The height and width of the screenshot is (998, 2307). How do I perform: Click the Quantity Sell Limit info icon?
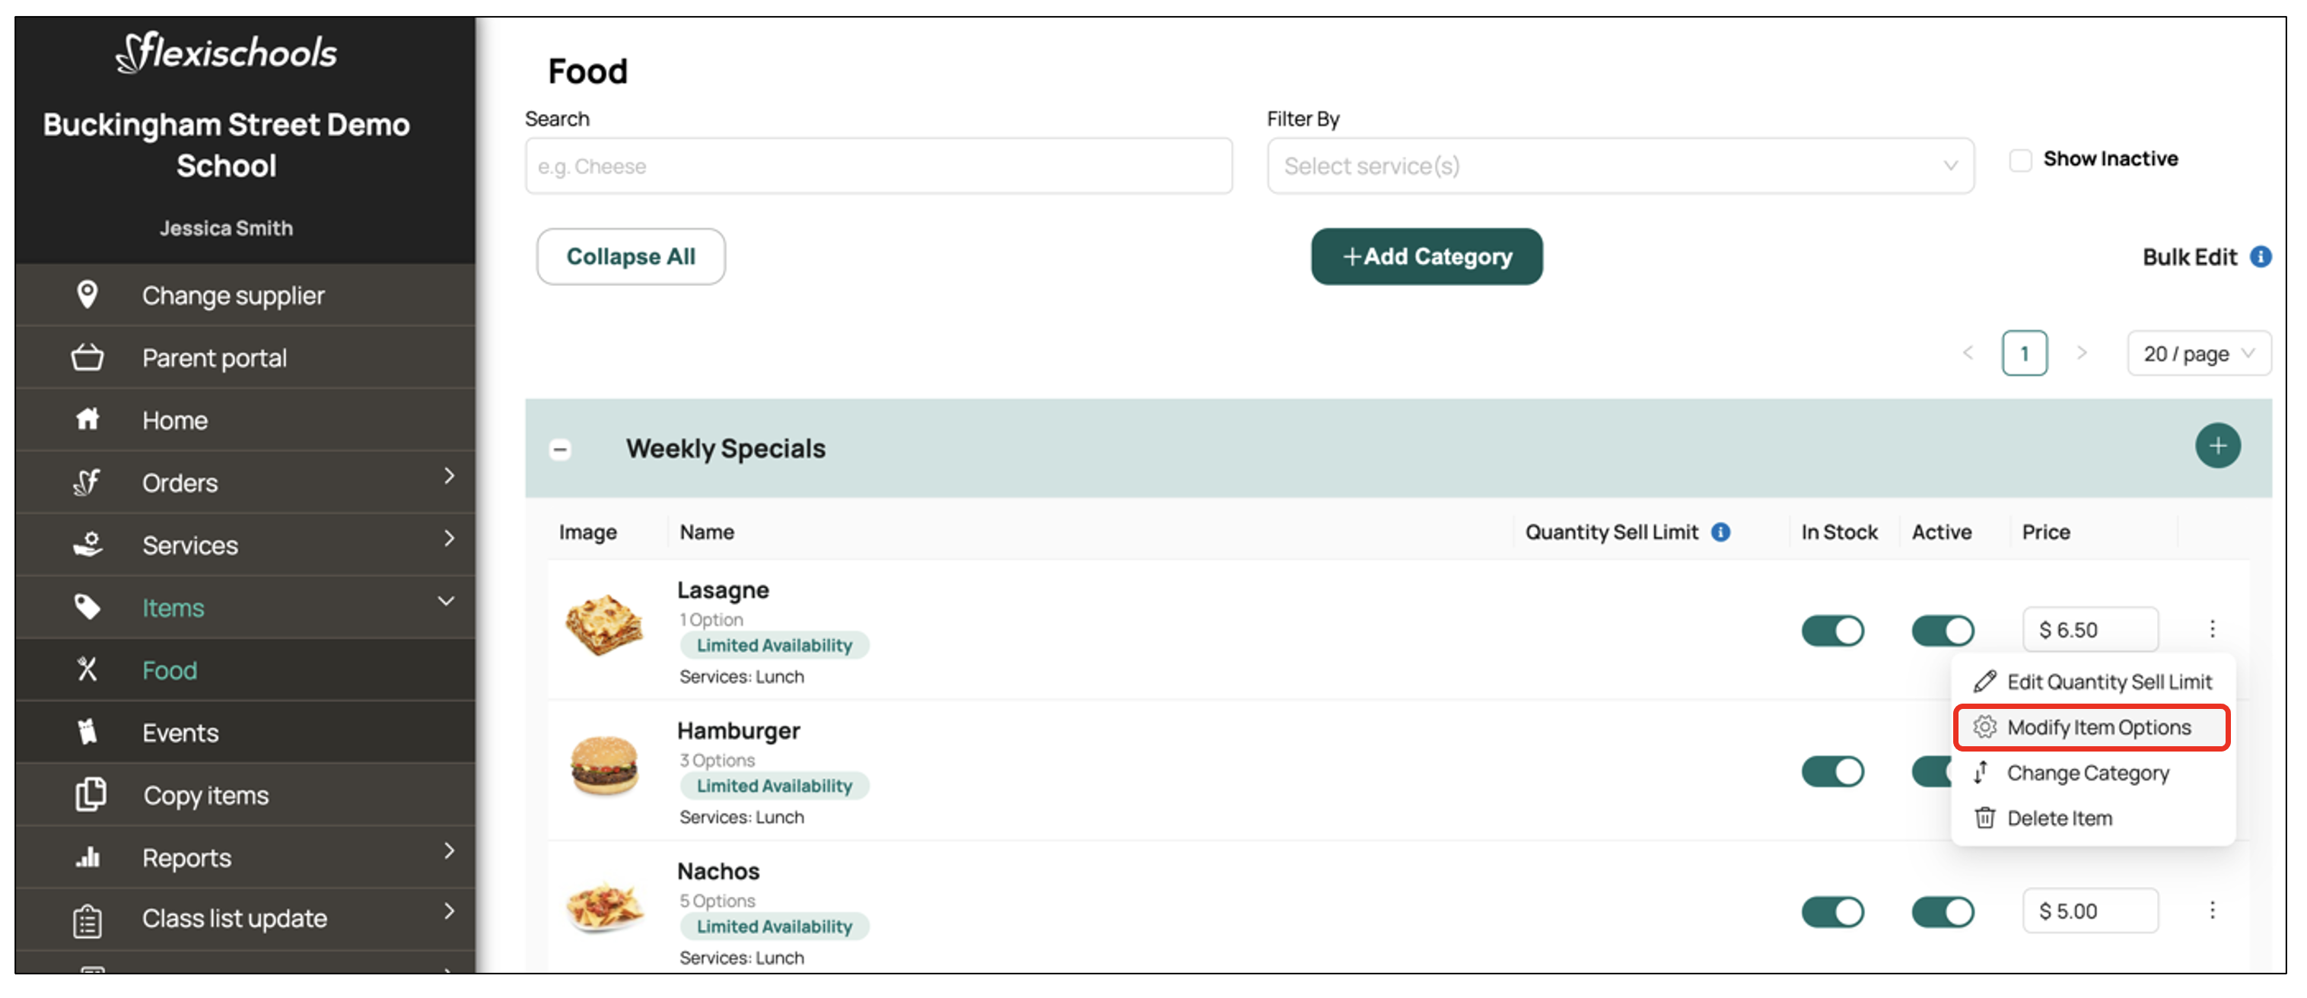coord(1720,532)
